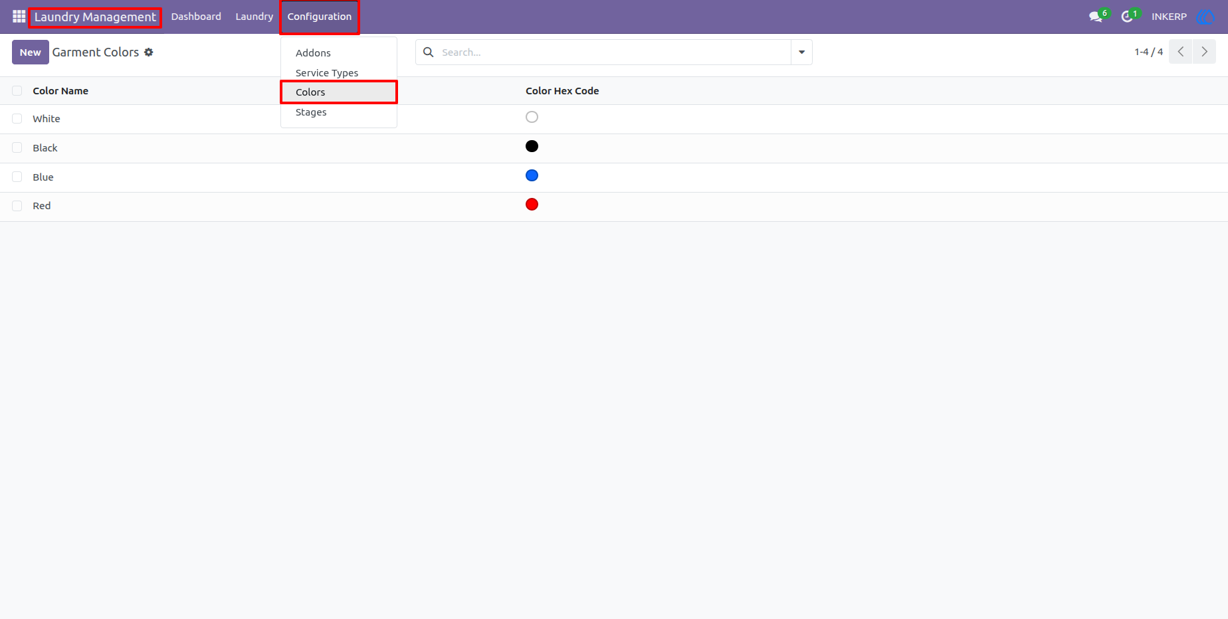Click the user avatar icon
This screenshot has height=619, width=1228.
point(1205,17)
